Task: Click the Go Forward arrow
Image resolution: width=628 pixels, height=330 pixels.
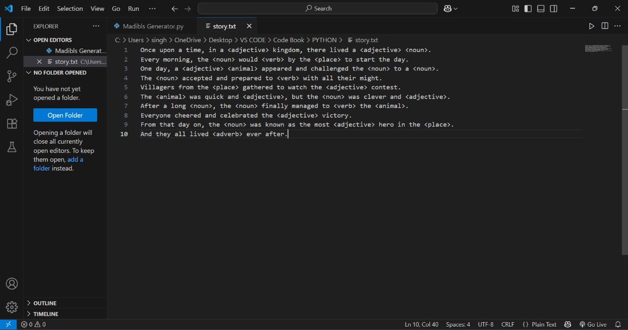Action: pos(187,8)
